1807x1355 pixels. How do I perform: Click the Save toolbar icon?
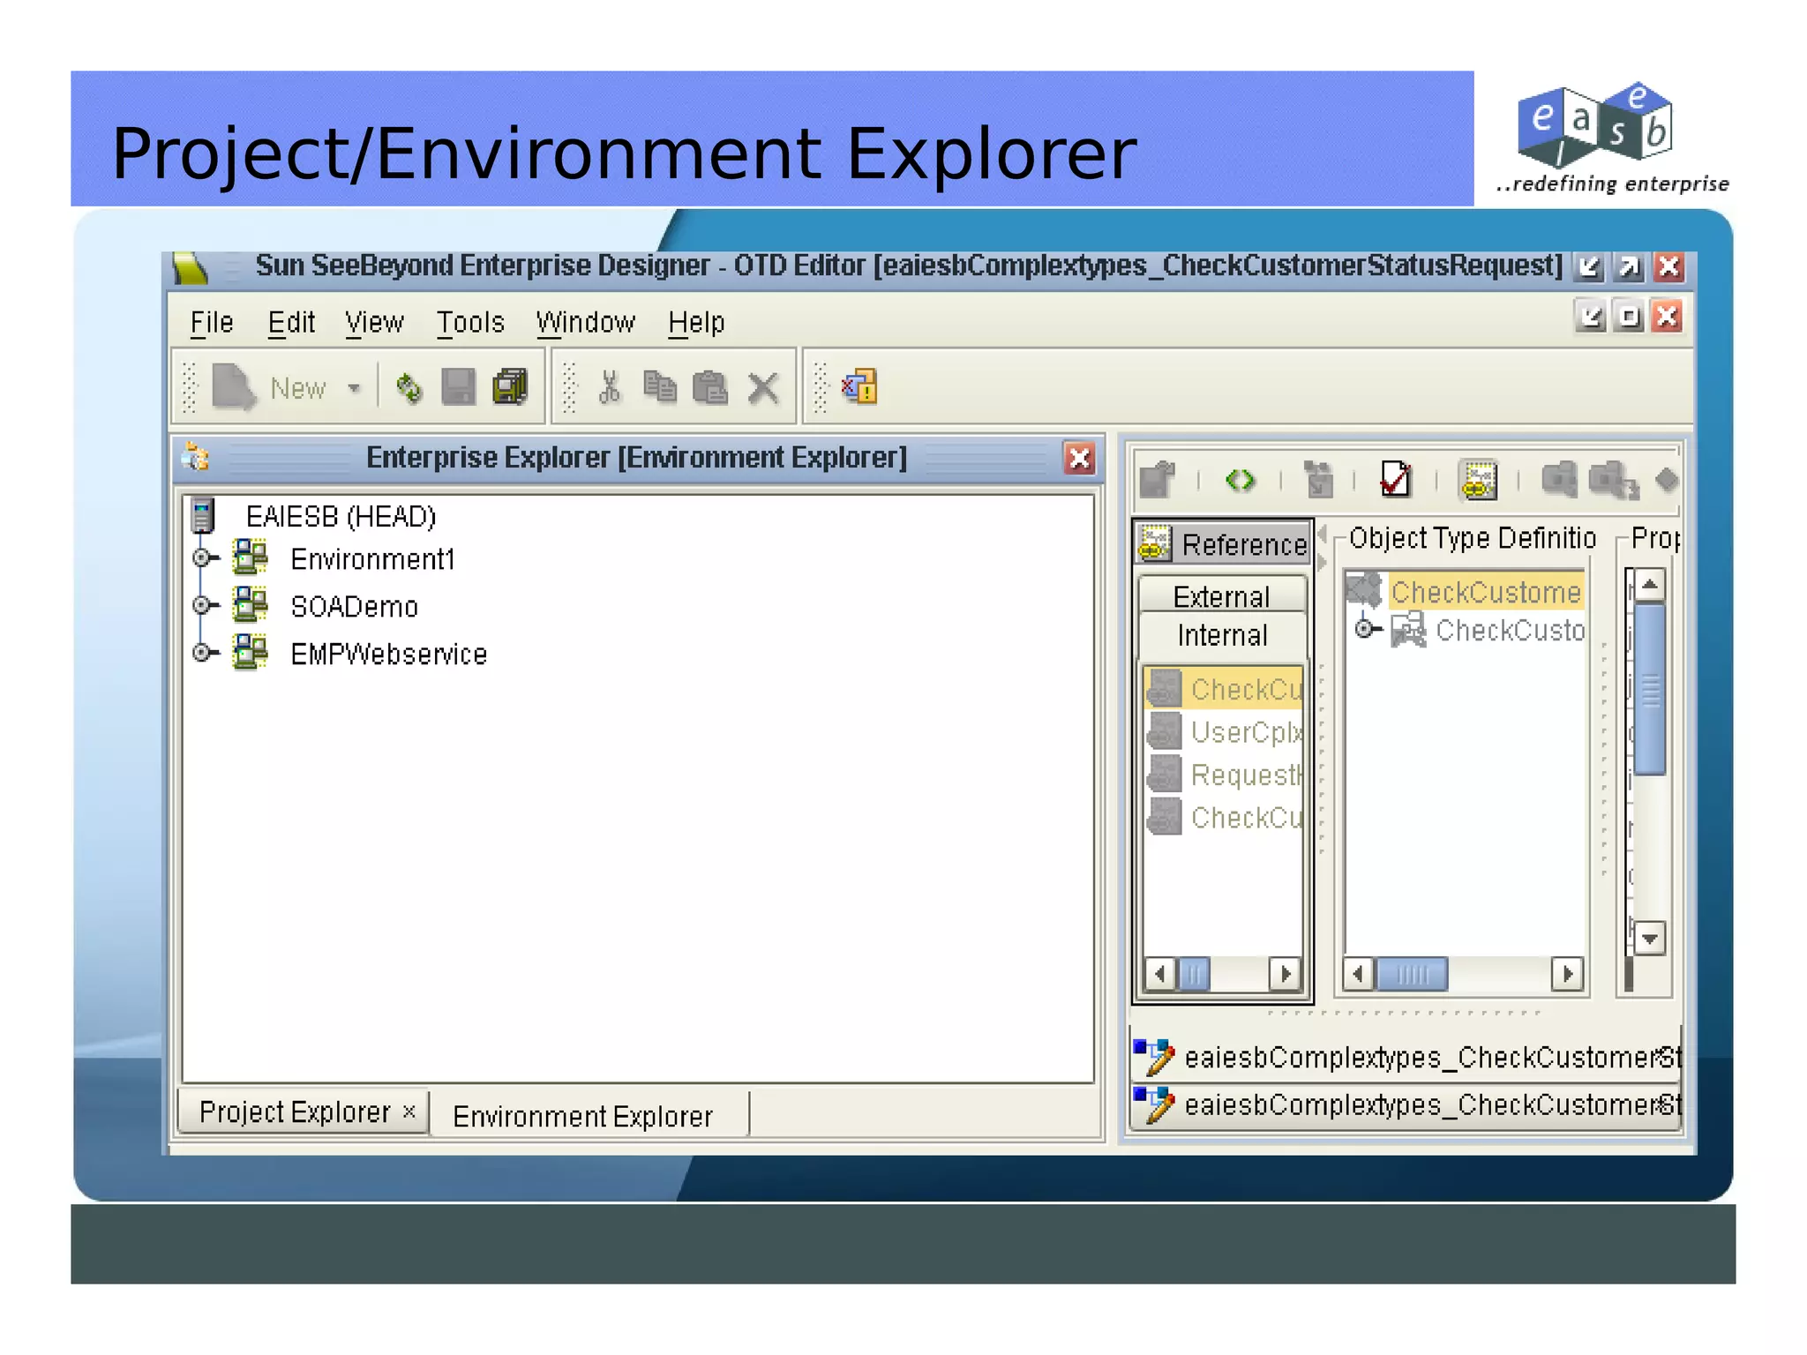coord(458,387)
